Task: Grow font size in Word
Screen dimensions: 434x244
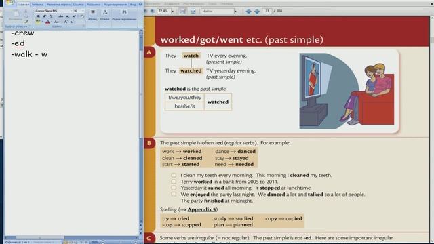Action: click(x=66, y=22)
